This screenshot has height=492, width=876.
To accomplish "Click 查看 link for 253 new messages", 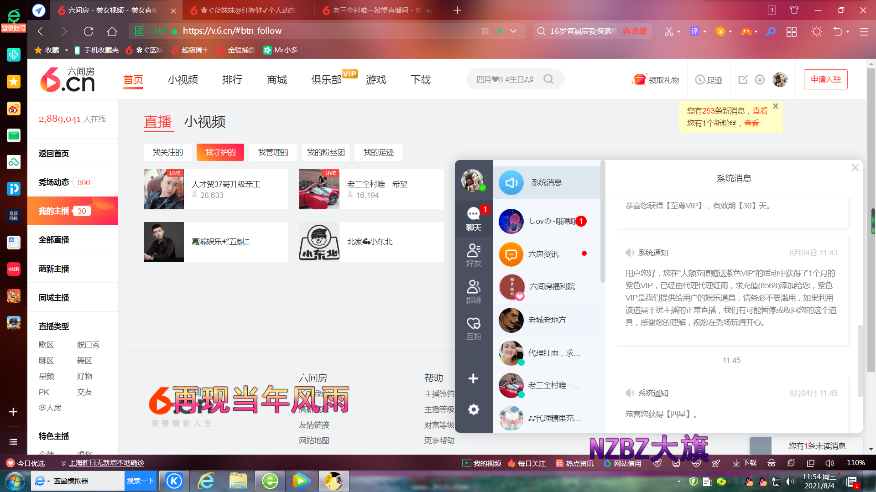I will click(x=760, y=111).
